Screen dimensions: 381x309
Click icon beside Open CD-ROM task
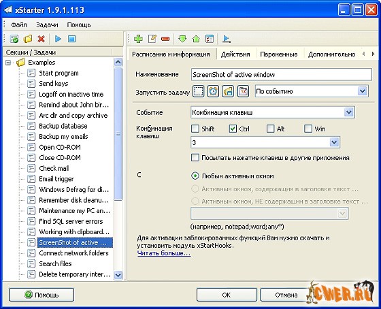[x=31, y=147]
